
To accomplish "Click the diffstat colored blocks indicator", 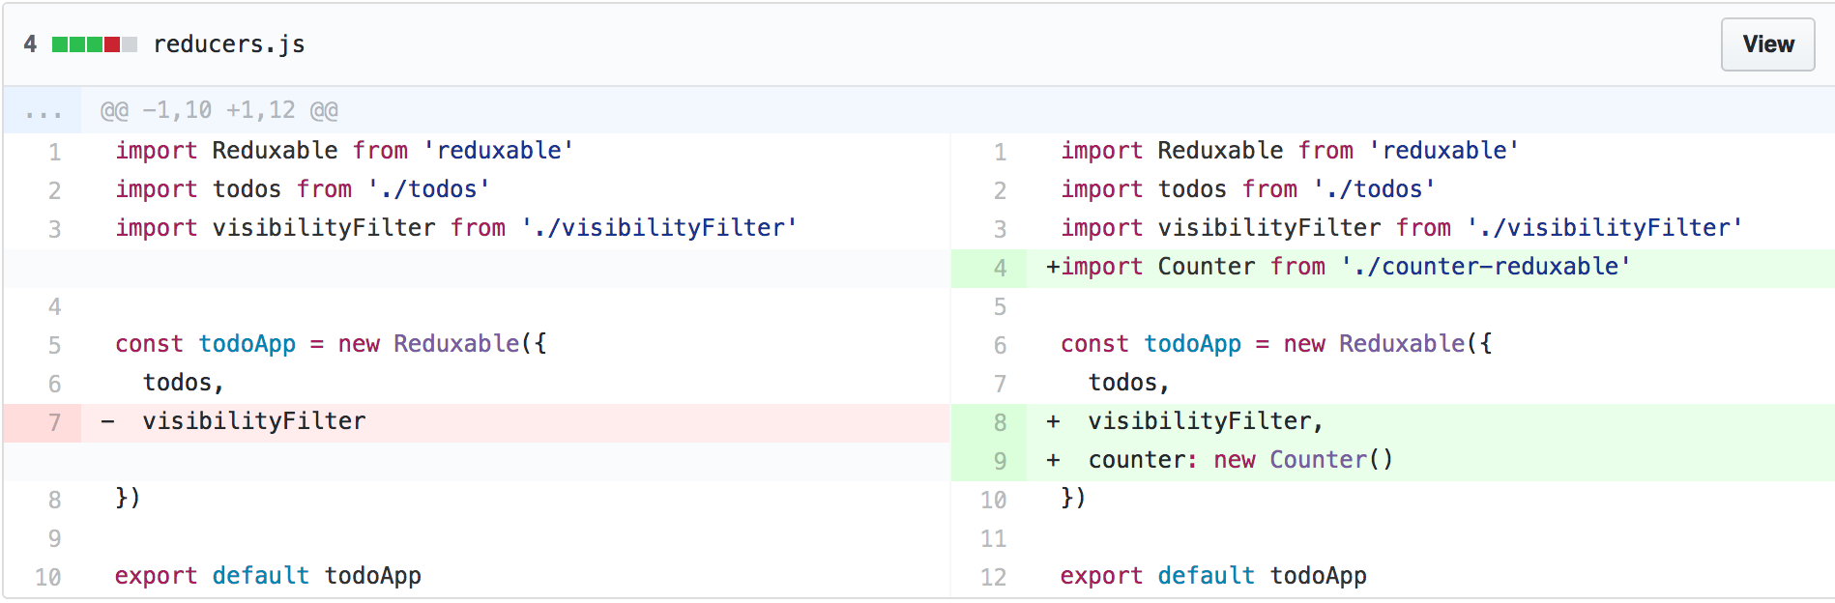I will pos(95,44).
